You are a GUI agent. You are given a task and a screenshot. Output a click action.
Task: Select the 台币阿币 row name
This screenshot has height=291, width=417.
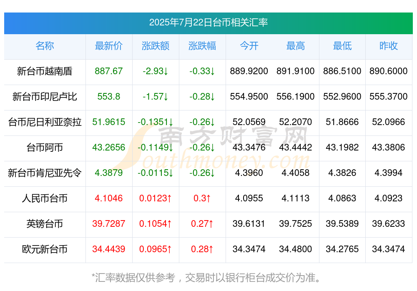[45, 147]
